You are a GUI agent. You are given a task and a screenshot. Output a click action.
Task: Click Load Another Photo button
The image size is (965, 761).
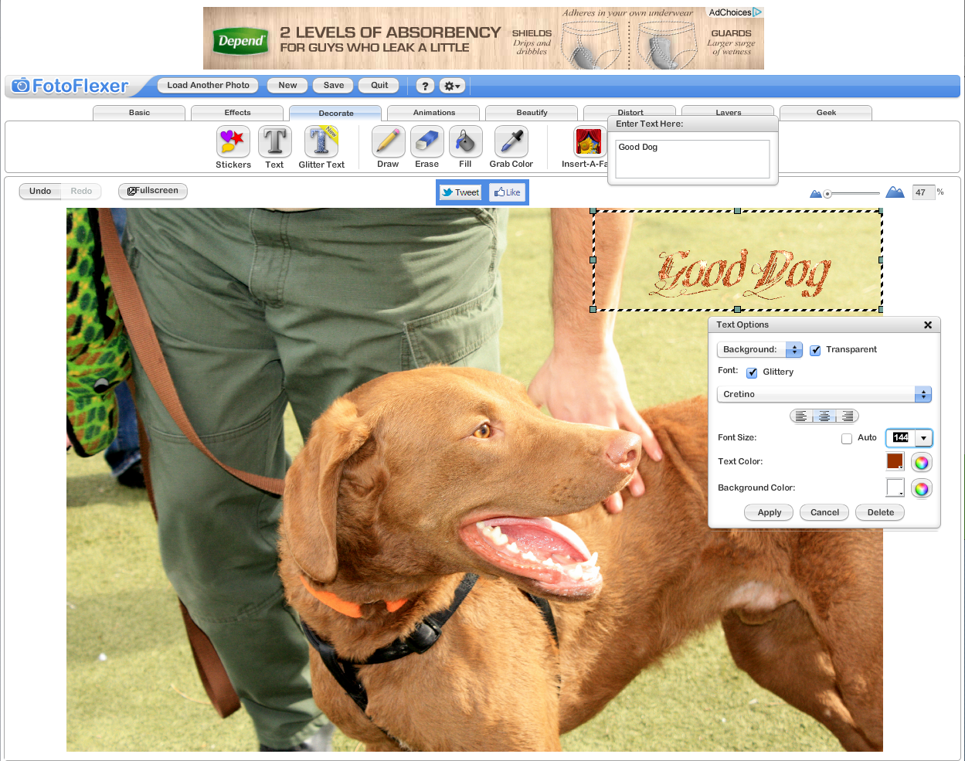(209, 86)
